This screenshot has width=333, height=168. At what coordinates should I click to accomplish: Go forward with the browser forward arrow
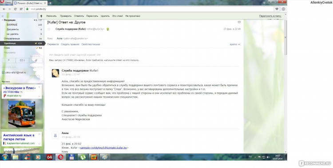[x=9, y=9]
